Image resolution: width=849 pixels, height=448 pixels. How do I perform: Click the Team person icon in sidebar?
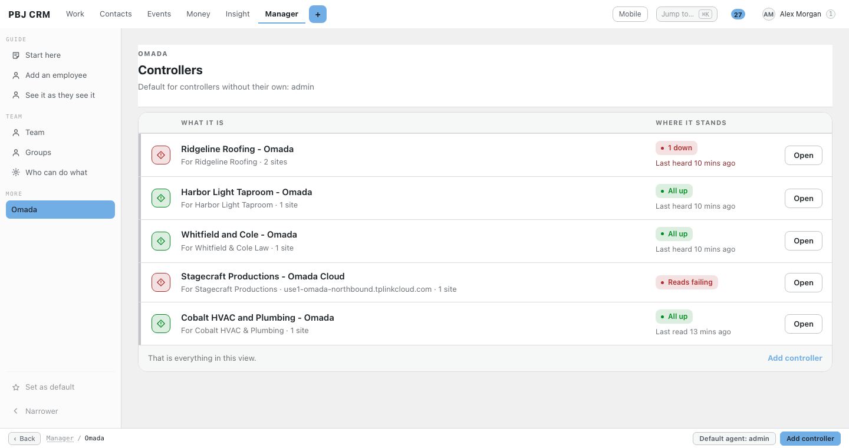[x=16, y=133]
